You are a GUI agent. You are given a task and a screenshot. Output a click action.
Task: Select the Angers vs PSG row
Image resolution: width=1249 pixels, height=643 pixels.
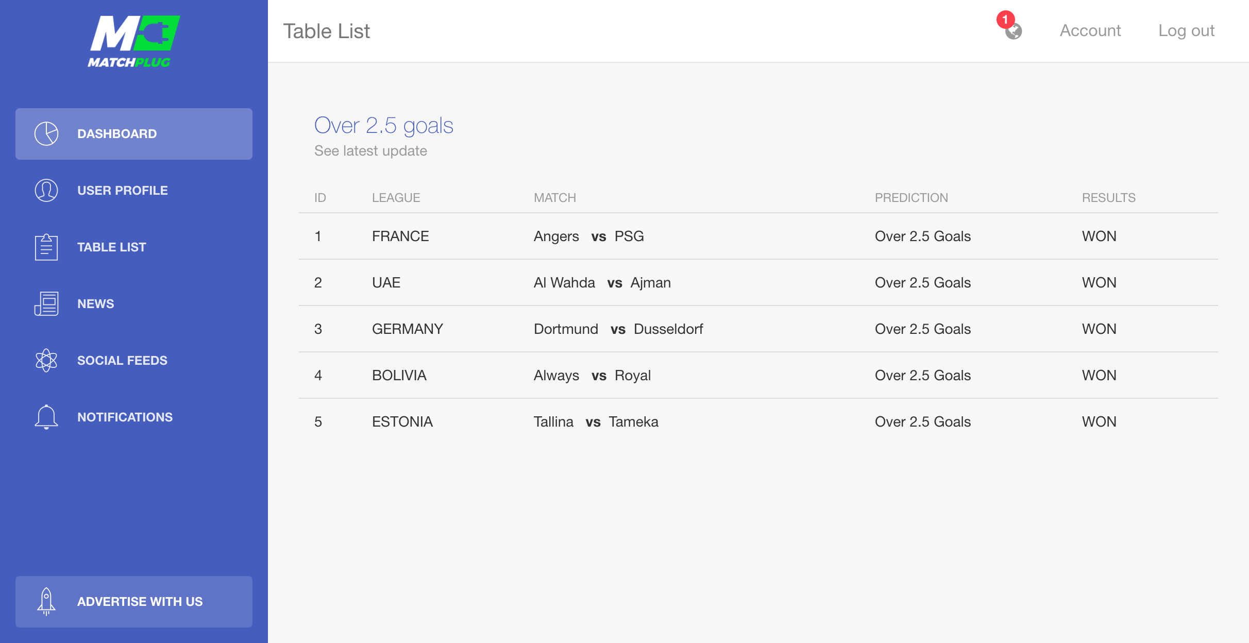pos(758,236)
